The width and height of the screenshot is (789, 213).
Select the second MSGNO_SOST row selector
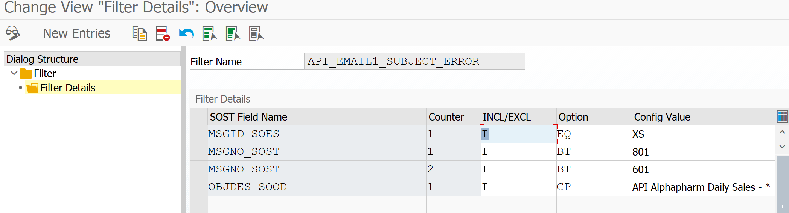click(x=198, y=169)
